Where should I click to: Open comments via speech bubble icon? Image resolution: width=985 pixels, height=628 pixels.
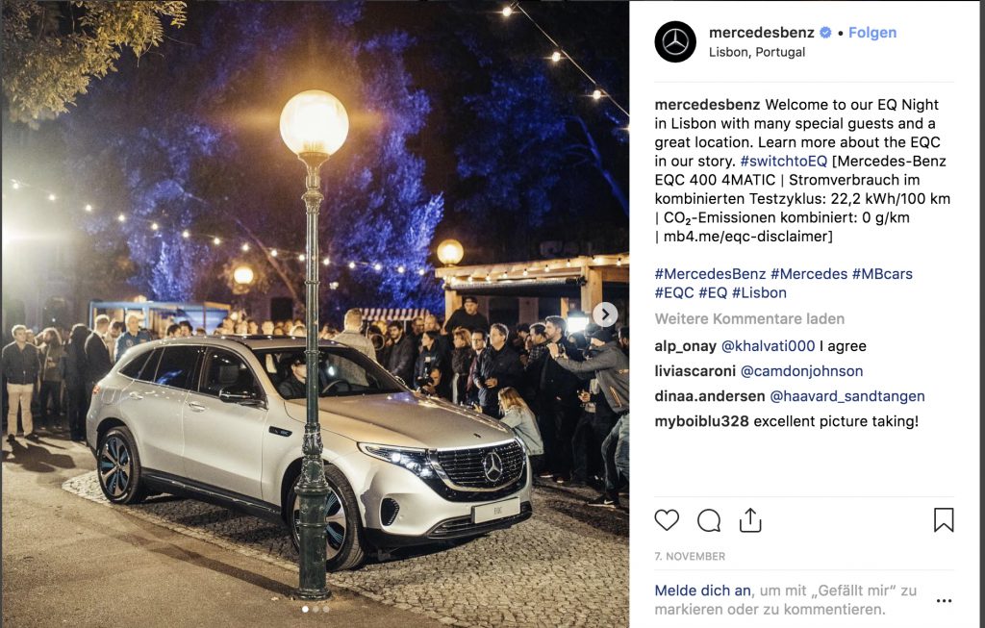(x=709, y=520)
